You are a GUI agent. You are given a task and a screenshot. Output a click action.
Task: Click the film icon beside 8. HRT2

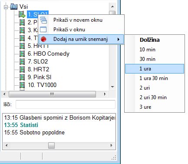click(22, 69)
